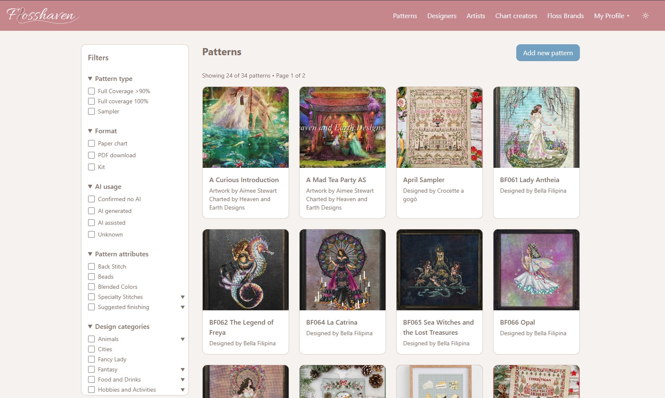Check the Full coverage 100% filter

[91, 101]
